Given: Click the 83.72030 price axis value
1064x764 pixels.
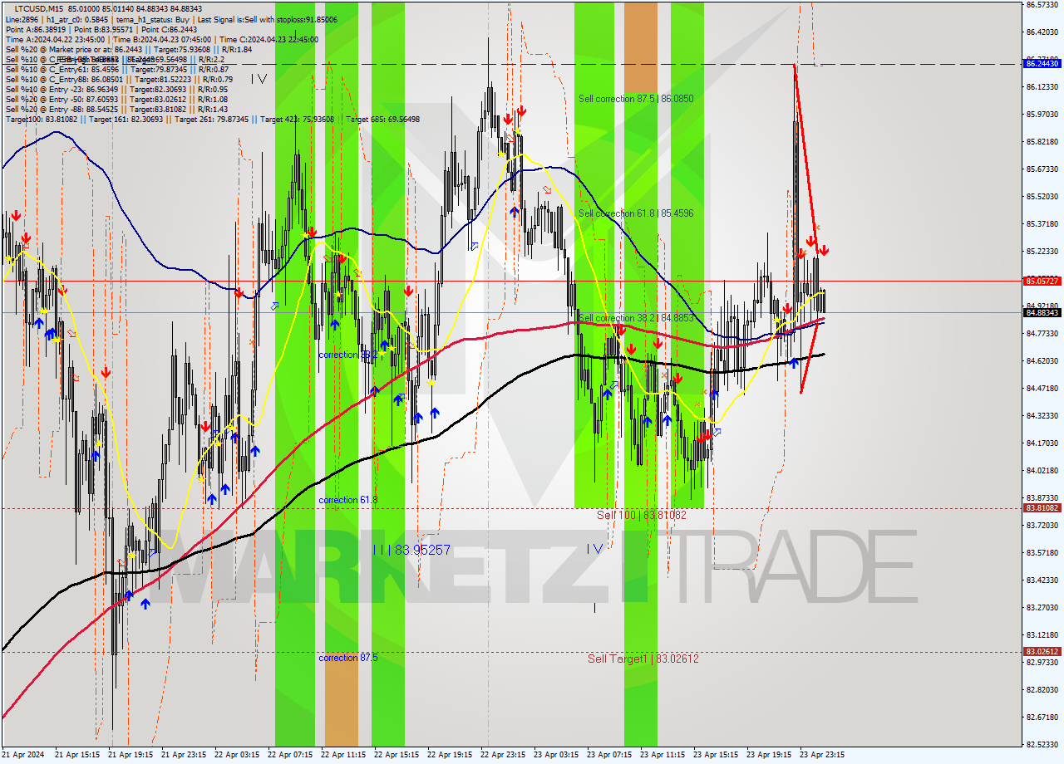Looking at the screenshot, I should (1042, 525).
